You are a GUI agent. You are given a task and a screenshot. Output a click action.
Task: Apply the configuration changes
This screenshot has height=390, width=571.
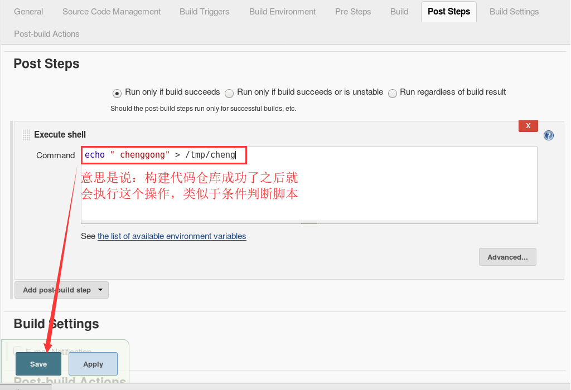93,364
